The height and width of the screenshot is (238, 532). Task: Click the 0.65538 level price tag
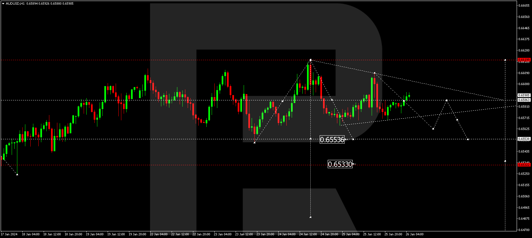pos(524,139)
